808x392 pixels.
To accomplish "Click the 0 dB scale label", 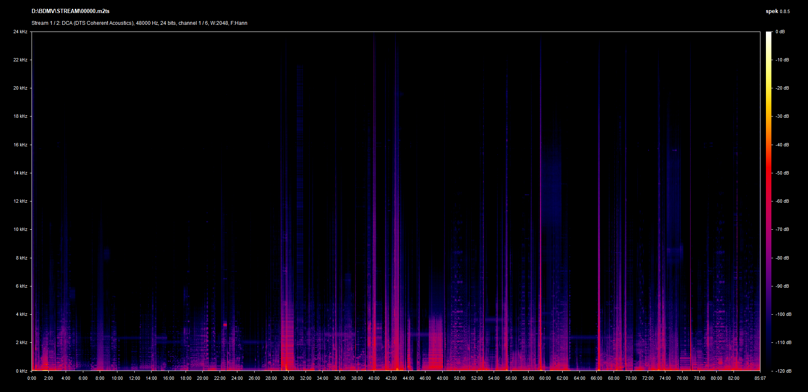I will pos(780,32).
